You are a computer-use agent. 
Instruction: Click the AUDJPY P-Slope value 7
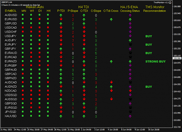pos(73,41)
